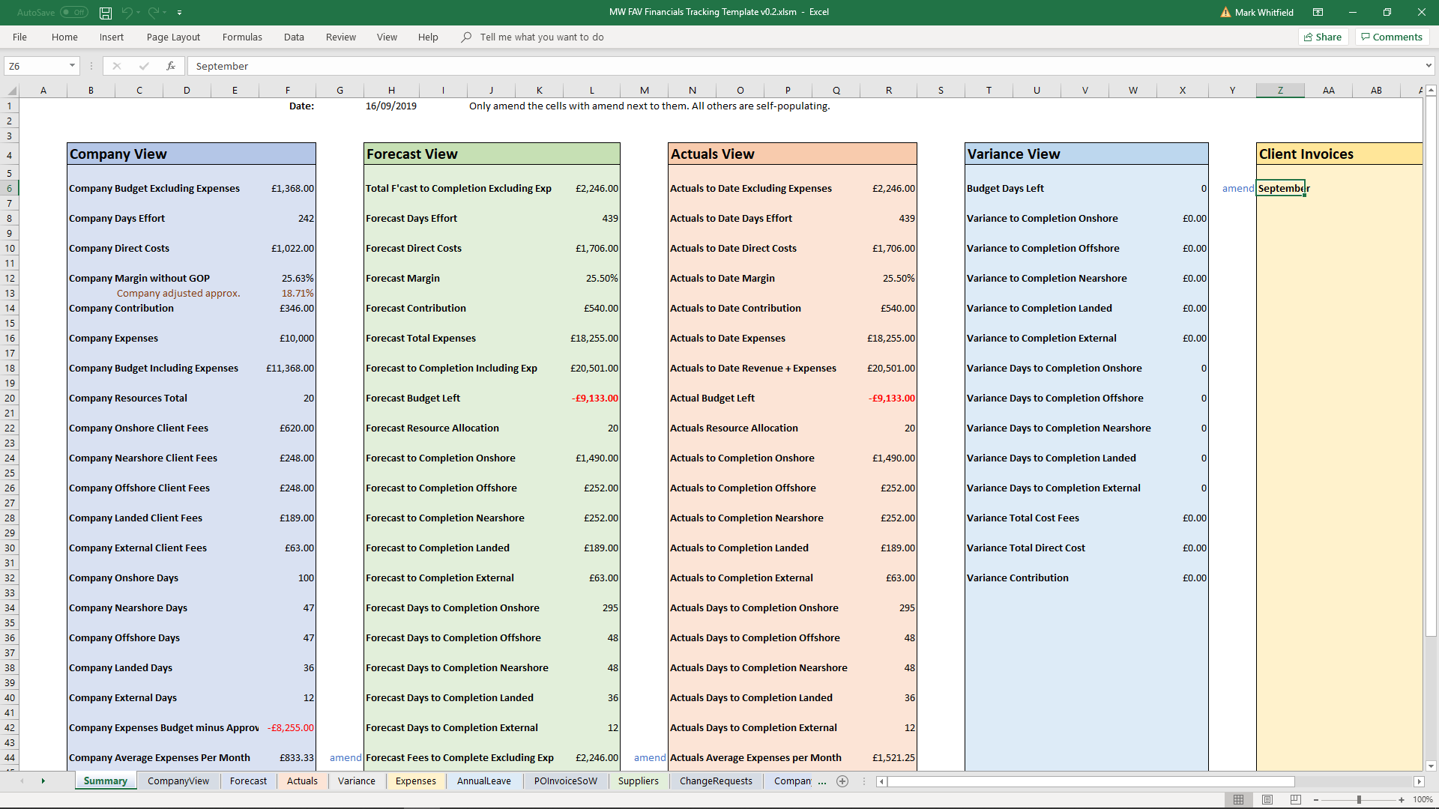Expand the formula bar chevron
1439x809 pixels.
pos(1429,66)
